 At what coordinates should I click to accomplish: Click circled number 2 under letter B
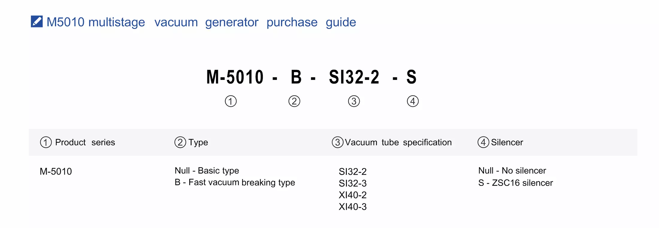pyautogui.click(x=294, y=101)
